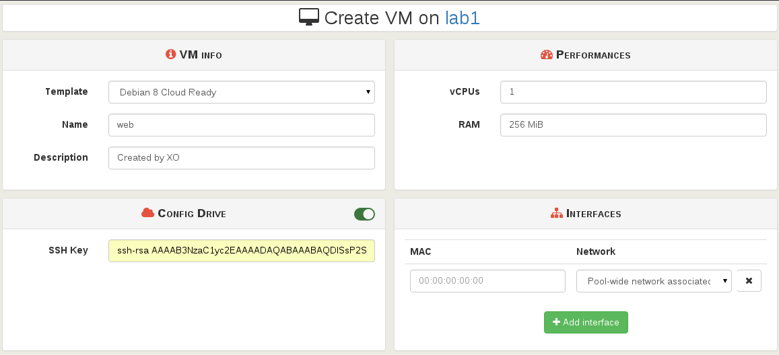Click the cloud icon in Config Drive header

click(x=147, y=213)
